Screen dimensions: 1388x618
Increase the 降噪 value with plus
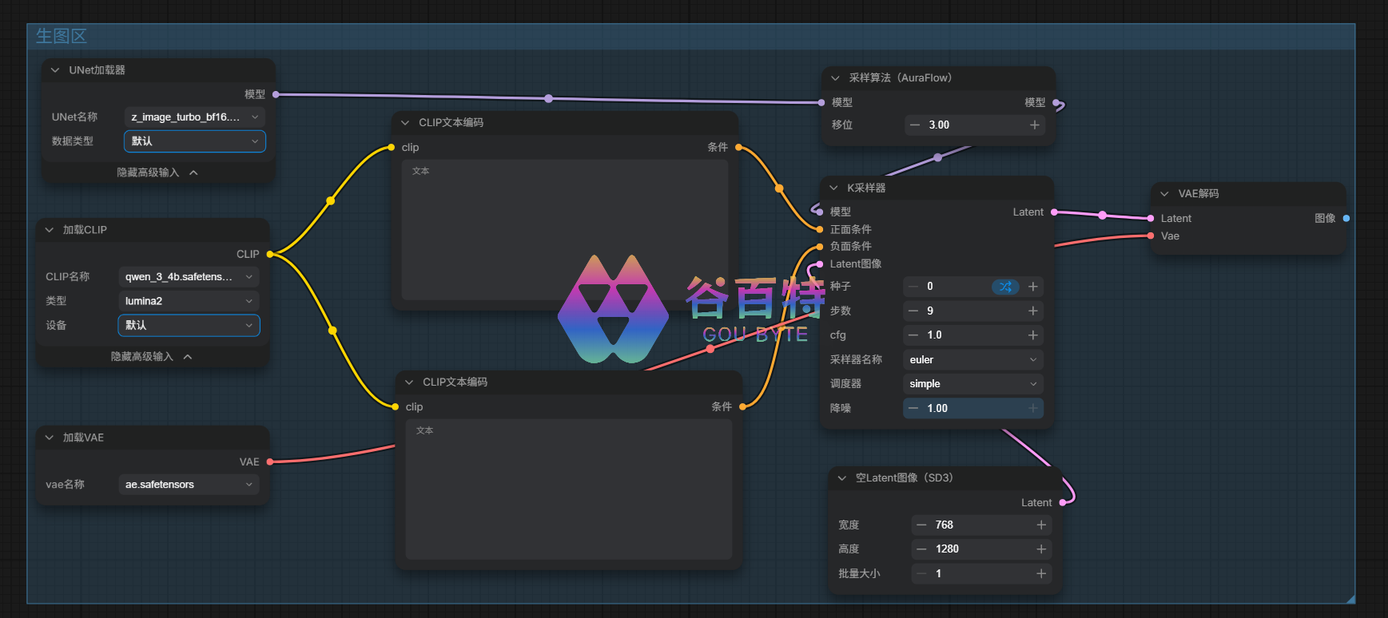click(x=1033, y=409)
